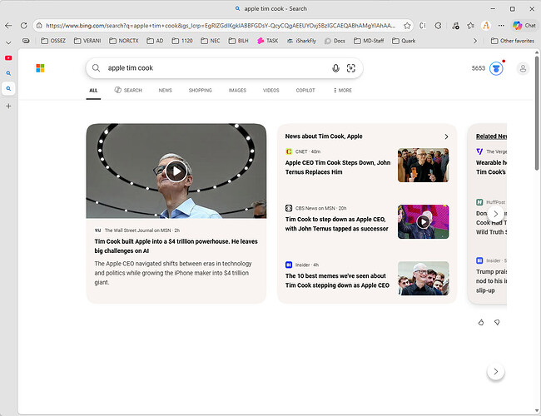Screen dimensions: 541x416
Task: Open the browser extensions icon
Action: tap(438, 26)
